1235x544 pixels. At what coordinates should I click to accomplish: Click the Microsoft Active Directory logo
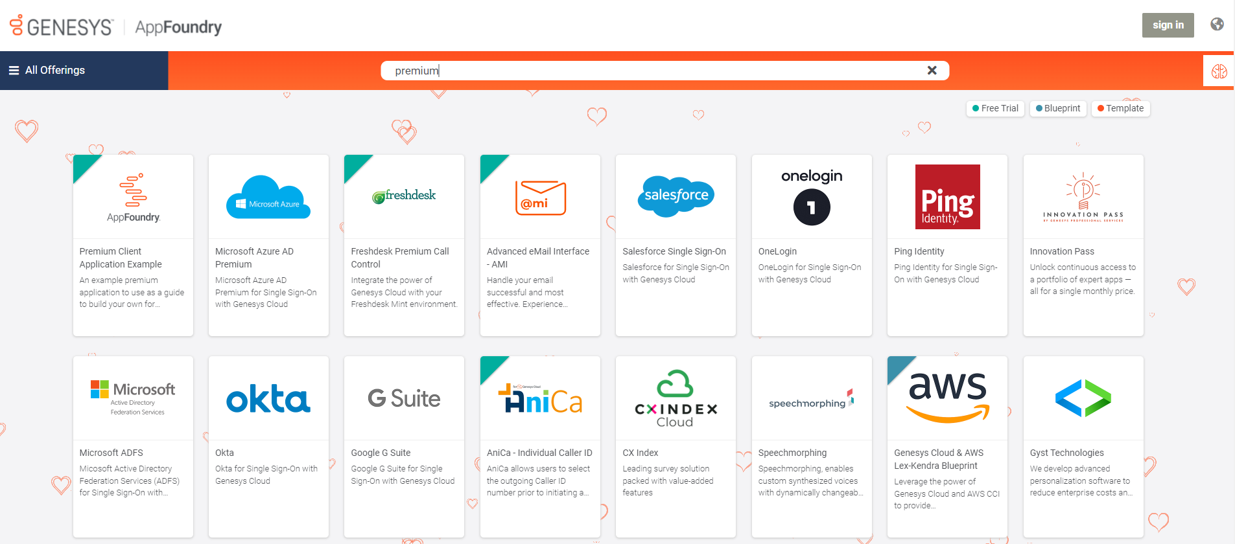click(133, 398)
